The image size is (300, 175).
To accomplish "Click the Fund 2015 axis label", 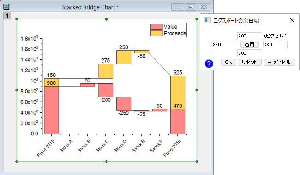I will pos(46,148).
